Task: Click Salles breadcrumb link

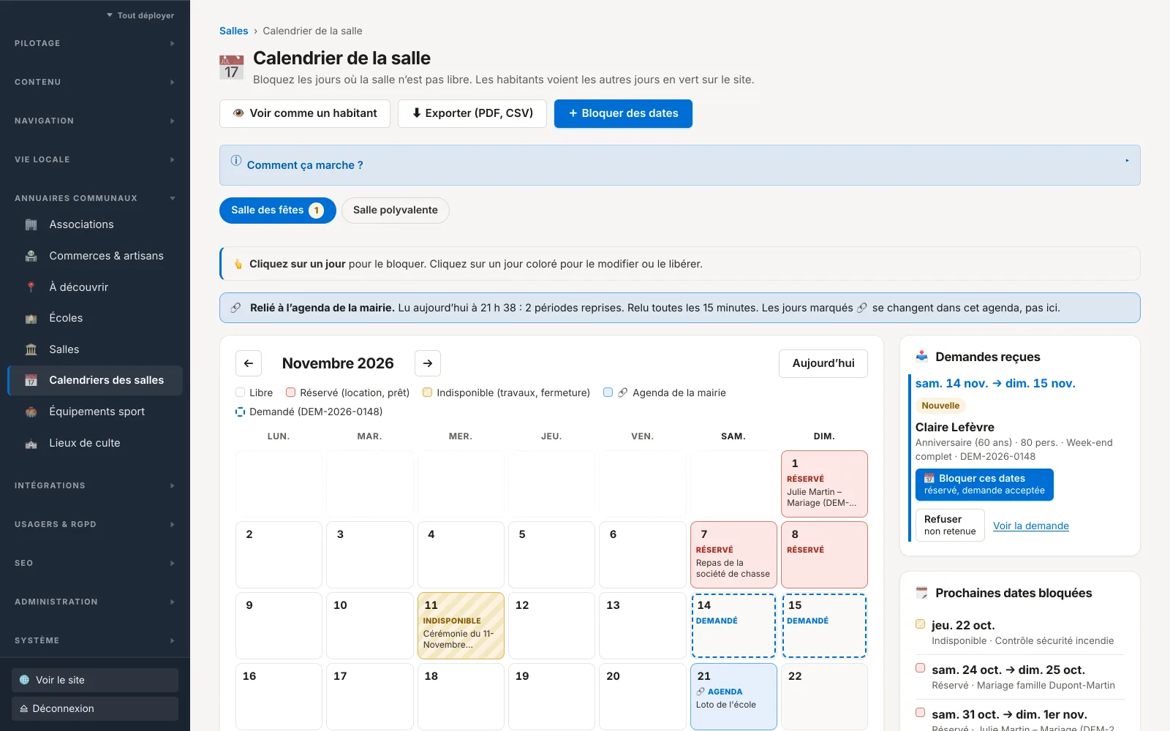Action: [234, 31]
